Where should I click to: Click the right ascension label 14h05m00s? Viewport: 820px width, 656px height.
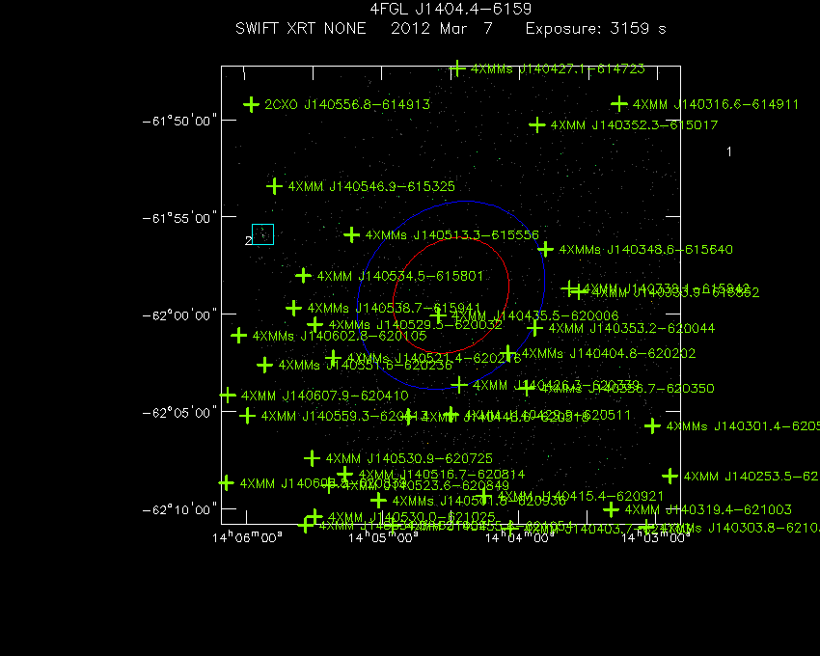(383, 537)
